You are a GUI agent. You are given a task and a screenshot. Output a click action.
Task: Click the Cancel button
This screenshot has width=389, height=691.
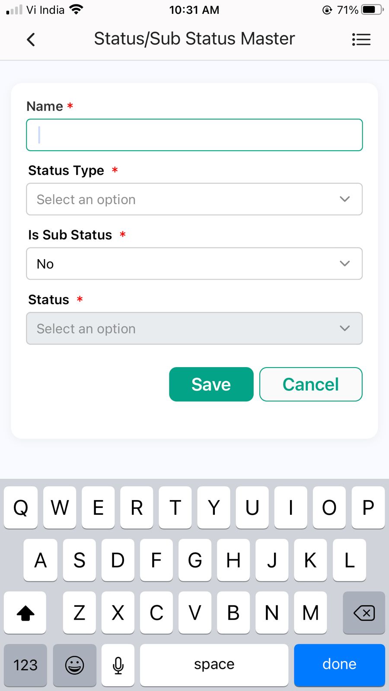(x=310, y=384)
